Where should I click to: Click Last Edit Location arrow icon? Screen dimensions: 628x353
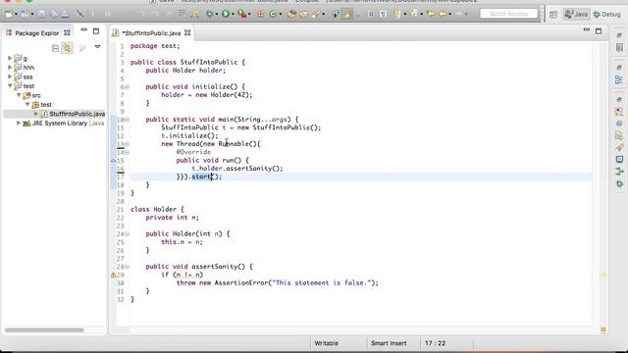pyautogui.click(x=431, y=14)
